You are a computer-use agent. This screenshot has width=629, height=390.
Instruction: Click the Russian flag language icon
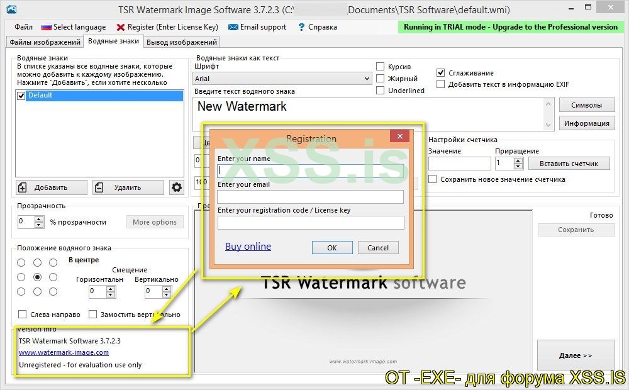(x=47, y=27)
